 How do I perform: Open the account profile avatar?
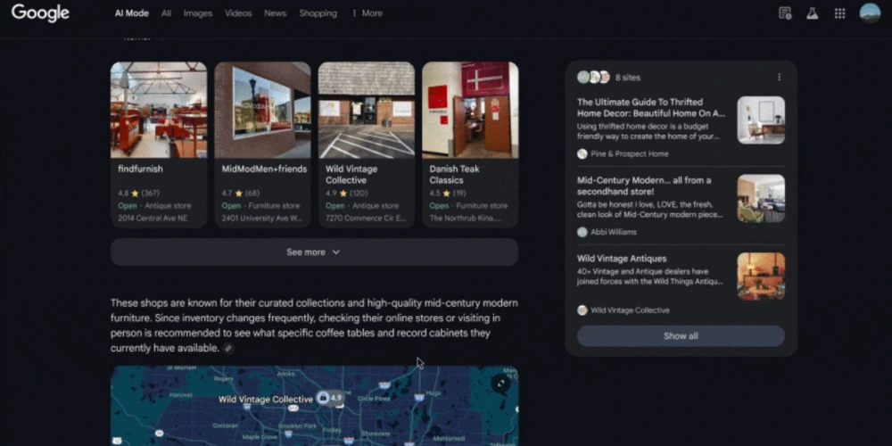click(870, 13)
